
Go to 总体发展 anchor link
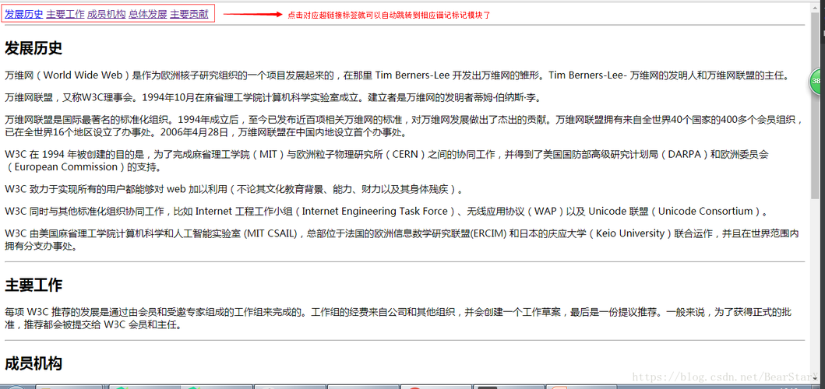(x=148, y=15)
